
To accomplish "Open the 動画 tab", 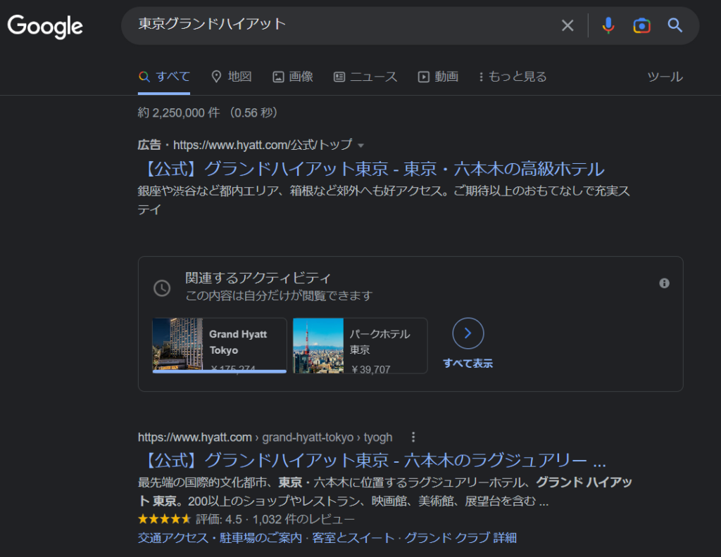I will pos(438,77).
